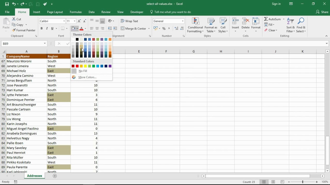Switch to the Page Layout tab
Viewport: 330px width, 185px height.
tap(55, 12)
